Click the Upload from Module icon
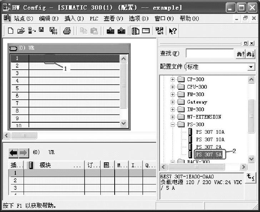The height and width of the screenshot is (212, 260). [121, 31]
